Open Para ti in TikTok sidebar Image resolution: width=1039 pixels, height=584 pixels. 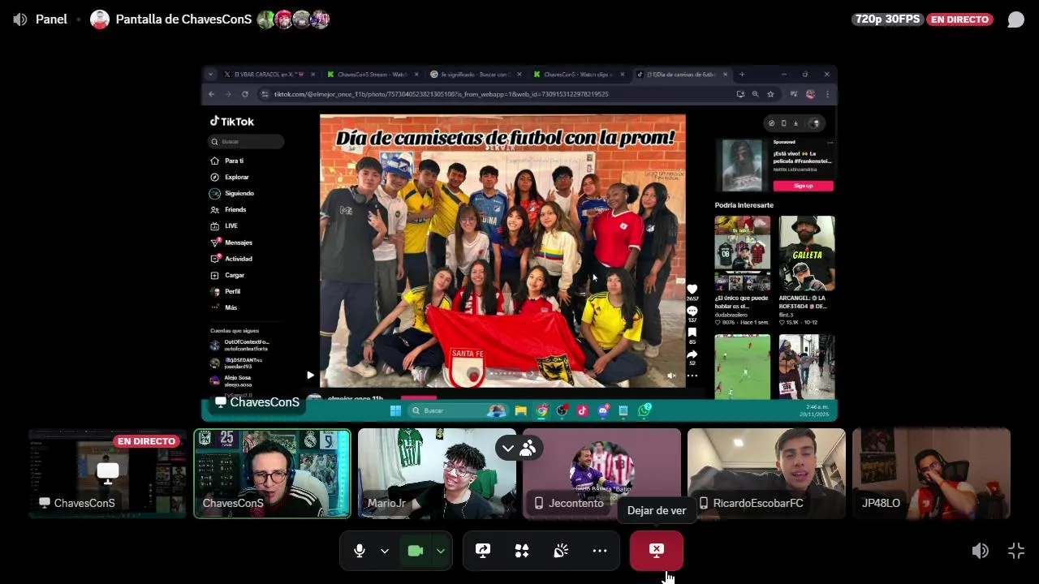click(234, 161)
